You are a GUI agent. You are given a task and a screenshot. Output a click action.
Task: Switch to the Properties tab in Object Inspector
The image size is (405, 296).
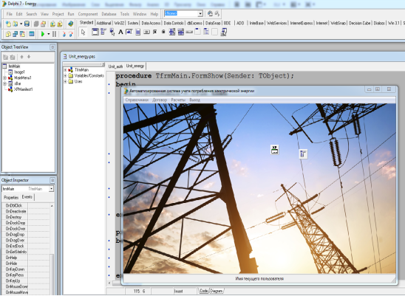pos(11,197)
